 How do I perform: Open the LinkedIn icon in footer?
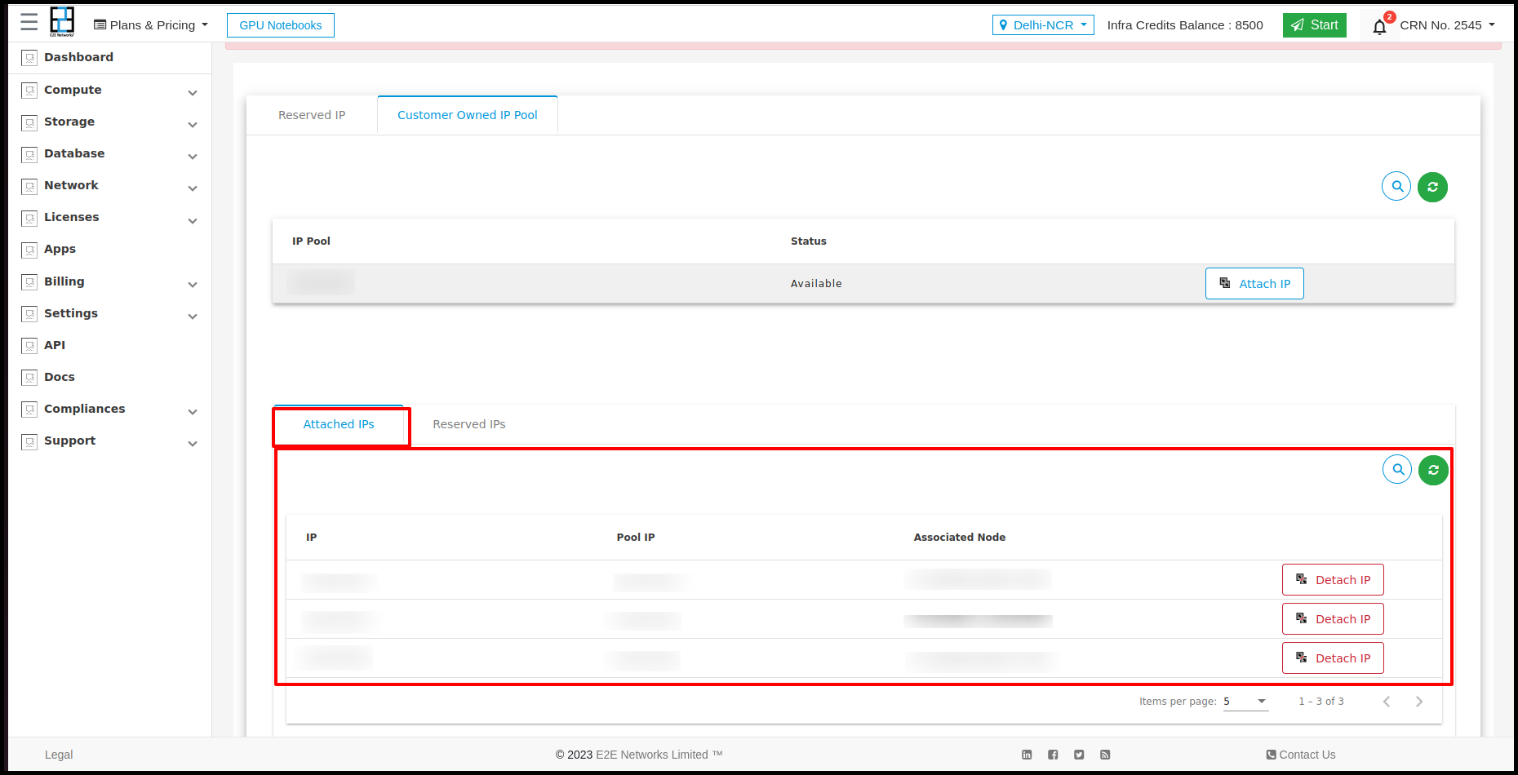(1027, 755)
